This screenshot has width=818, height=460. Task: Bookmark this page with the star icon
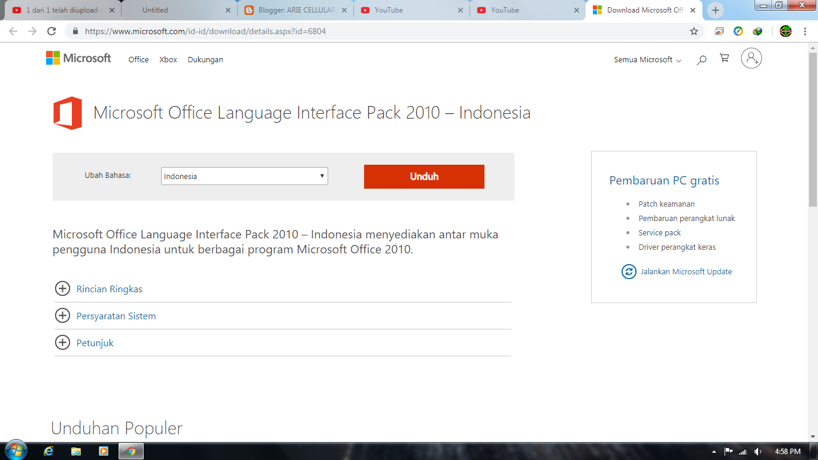point(694,31)
